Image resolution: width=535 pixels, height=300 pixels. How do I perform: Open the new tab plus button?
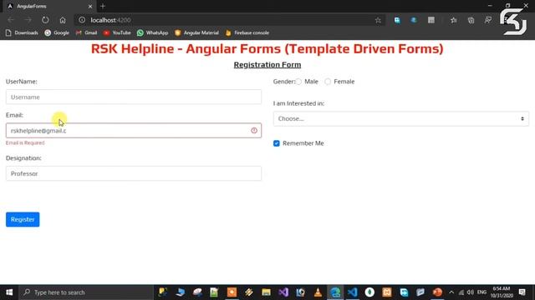click(103, 6)
